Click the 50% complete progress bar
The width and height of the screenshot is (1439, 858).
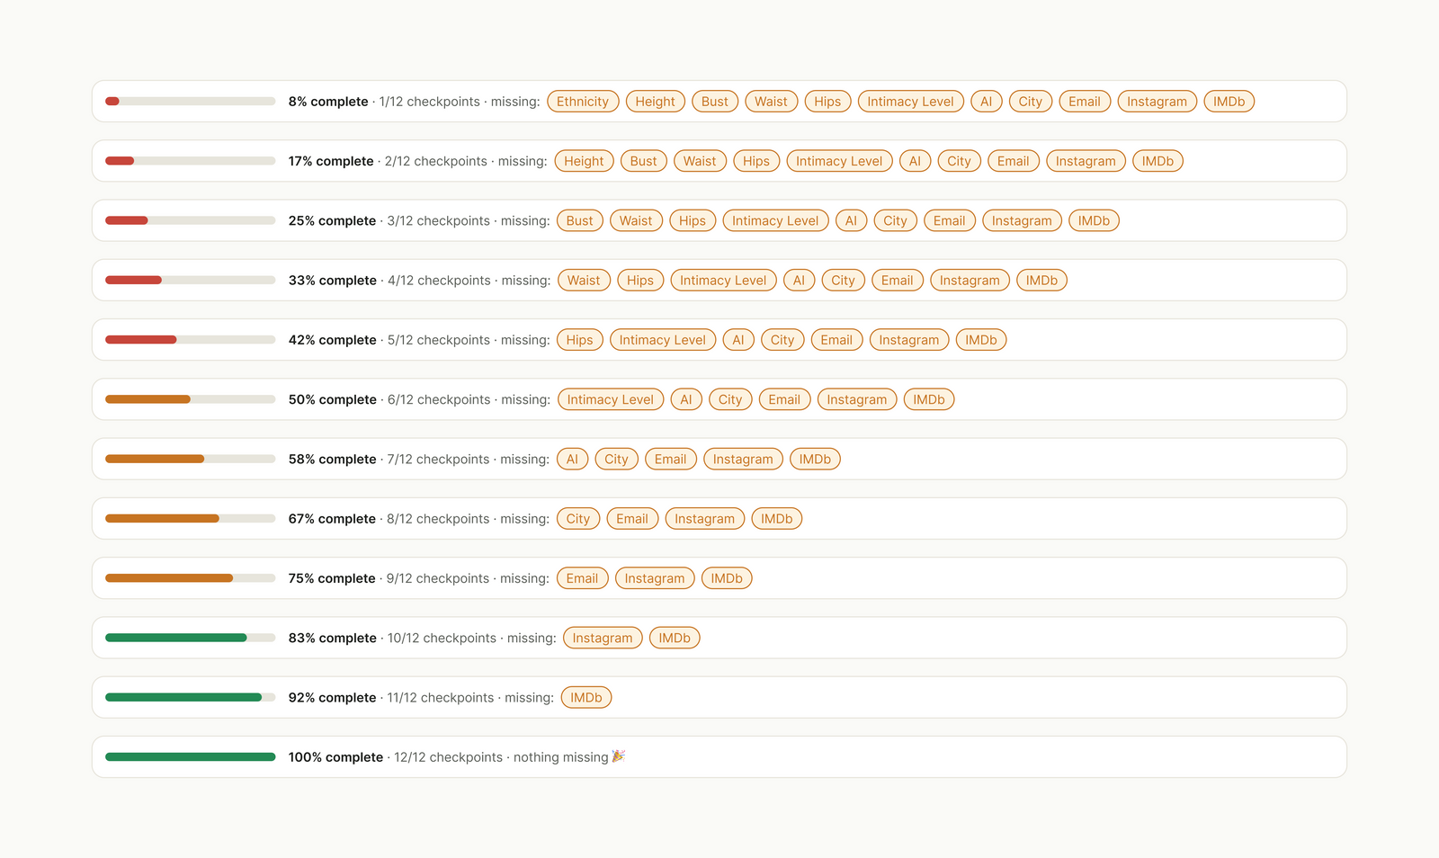tap(191, 399)
